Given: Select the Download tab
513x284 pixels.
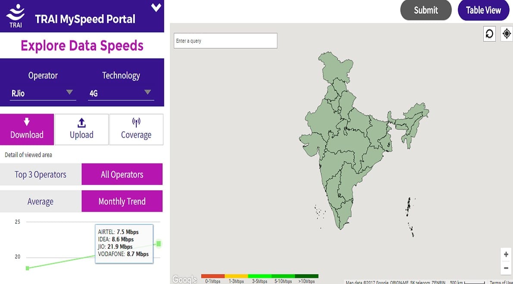Looking at the screenshot, I should point(27,129).
